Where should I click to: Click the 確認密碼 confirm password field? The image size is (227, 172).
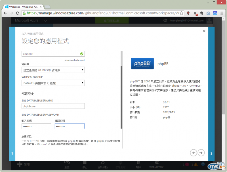pos(70,126)
